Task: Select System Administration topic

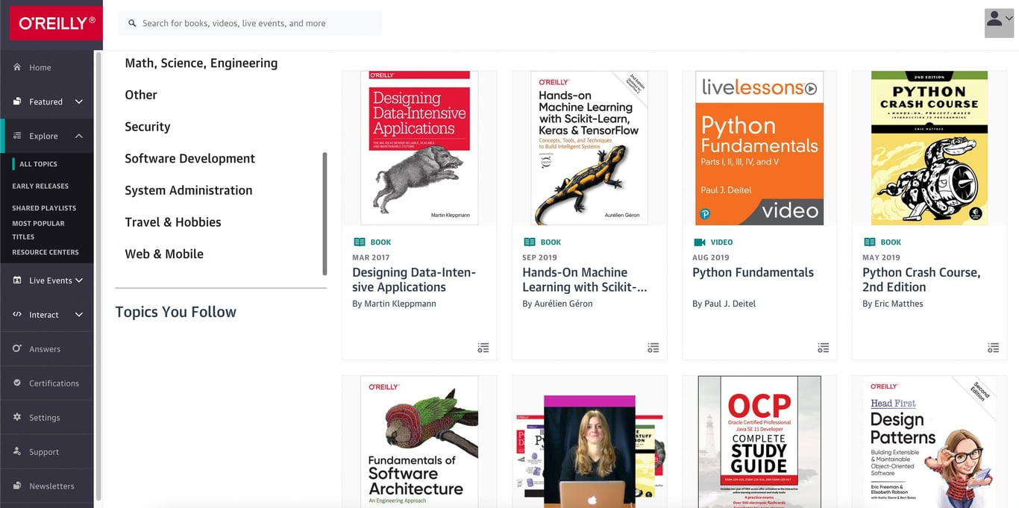Action: tap(189, 190)
